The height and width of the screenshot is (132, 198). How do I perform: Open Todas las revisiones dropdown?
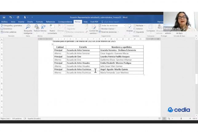coord(113,26)
